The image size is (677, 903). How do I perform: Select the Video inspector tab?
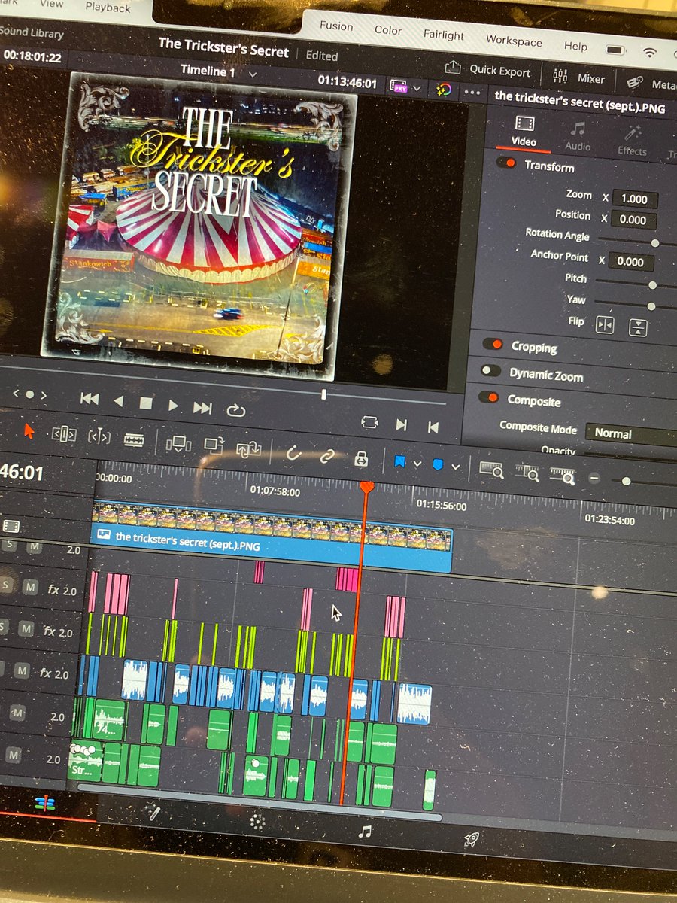(524, 132)
